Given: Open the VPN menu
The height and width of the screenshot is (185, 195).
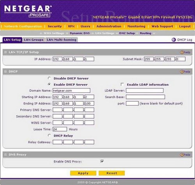Looking at the screenshot, I should (71, 26).
